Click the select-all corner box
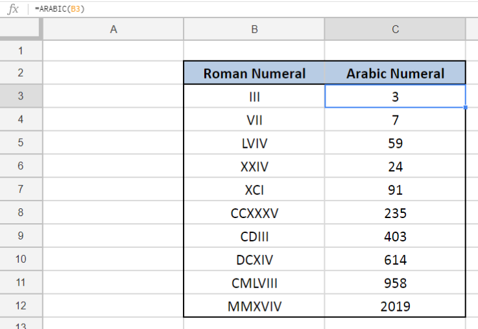Screen dimensions: 478x329 (21, 29)
